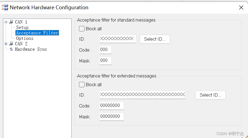
Task: Enable Block all for standard messages
Action: click(81, 29)
